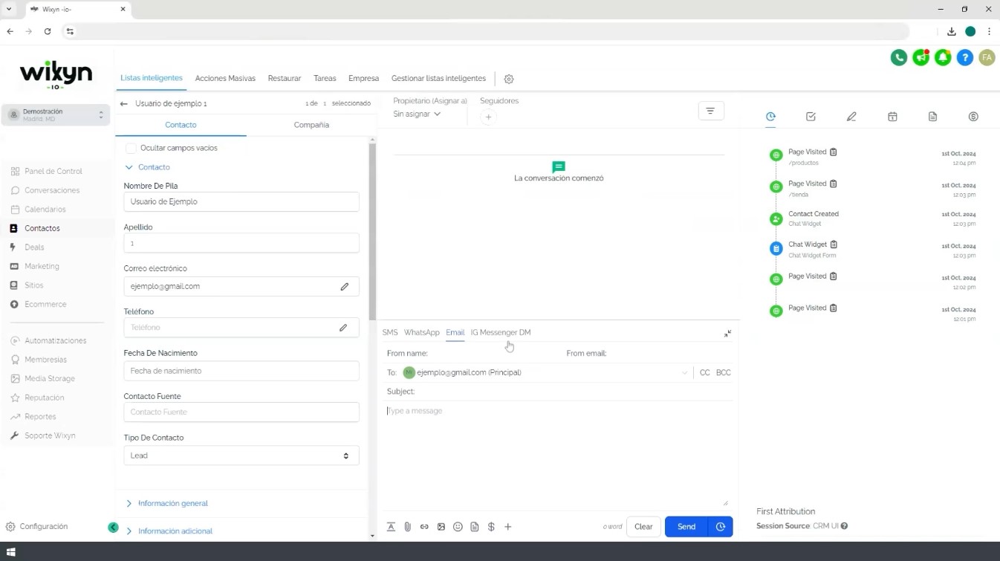Click the browser reload button

click(x=48, y=31)
